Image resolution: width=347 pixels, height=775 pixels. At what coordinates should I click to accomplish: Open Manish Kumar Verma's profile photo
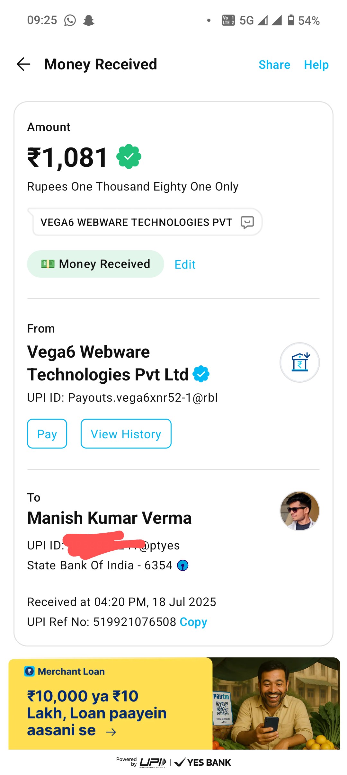click(x=299, y=511)
